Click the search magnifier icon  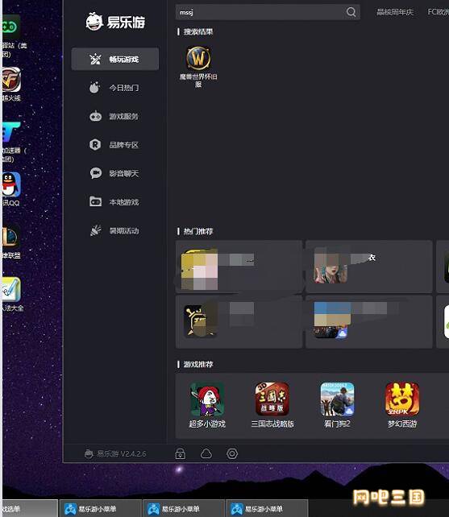(x=351, y=12)
